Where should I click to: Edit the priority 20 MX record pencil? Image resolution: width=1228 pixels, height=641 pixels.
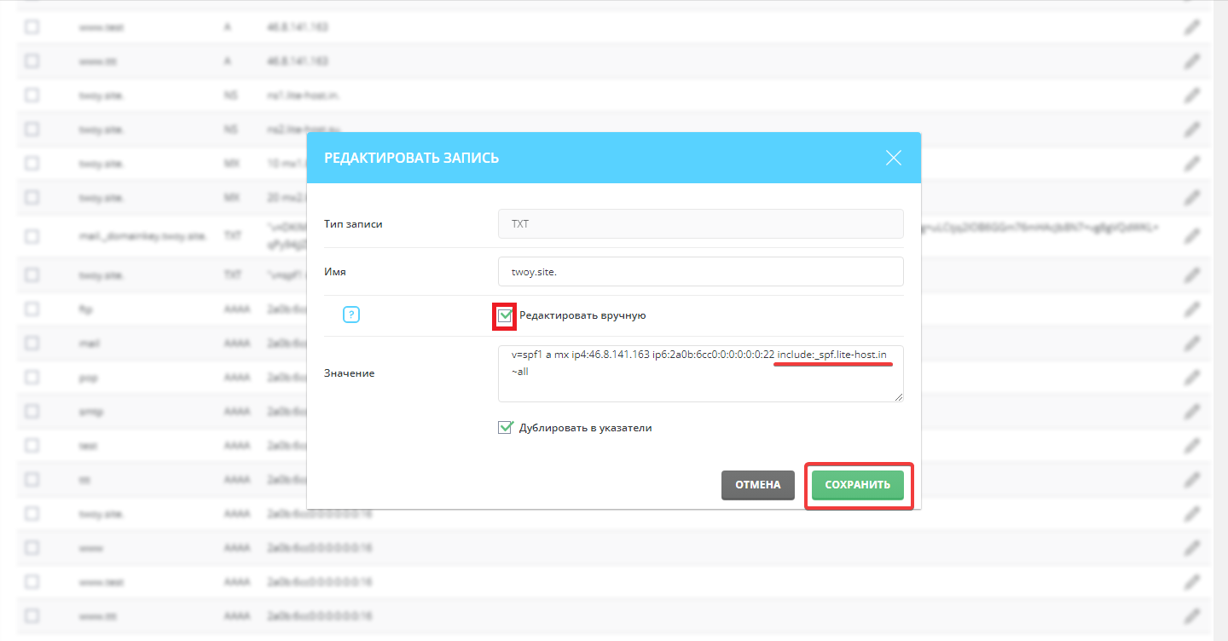1192,197
